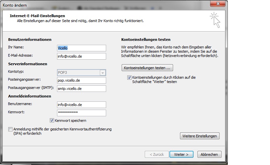Screen dimensions: 270x165
Task: Click the Postausgangsserver (SMTP) label
Action: click(x=31, y=88)
